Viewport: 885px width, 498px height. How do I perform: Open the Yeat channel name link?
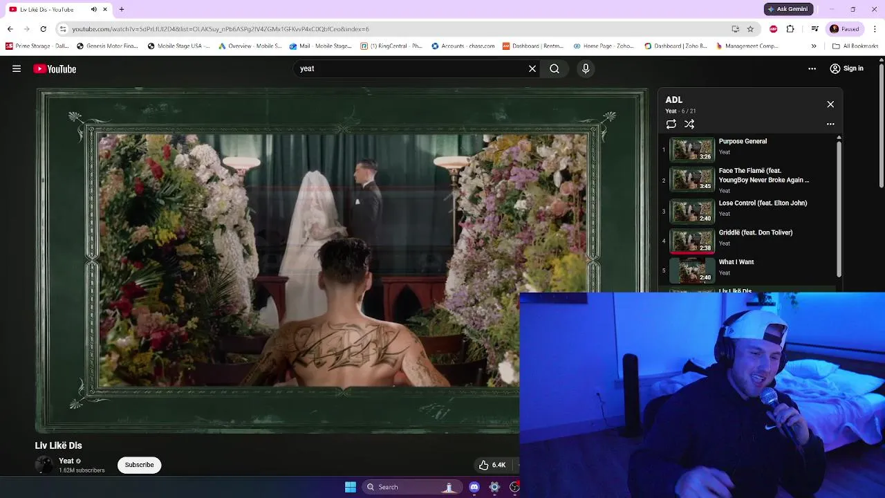(x=66, y=461)
